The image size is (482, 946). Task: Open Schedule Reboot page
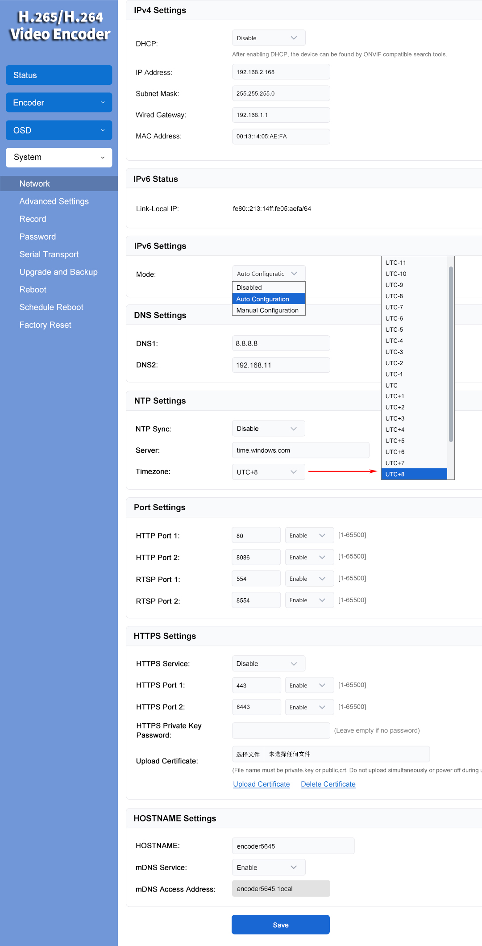[x=51, y=307]
